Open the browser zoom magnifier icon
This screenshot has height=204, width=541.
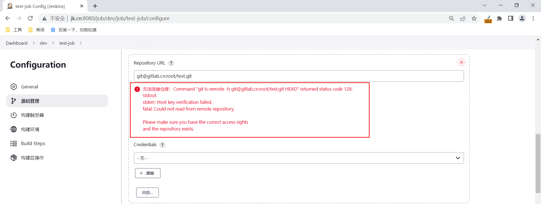pos(451,19)
